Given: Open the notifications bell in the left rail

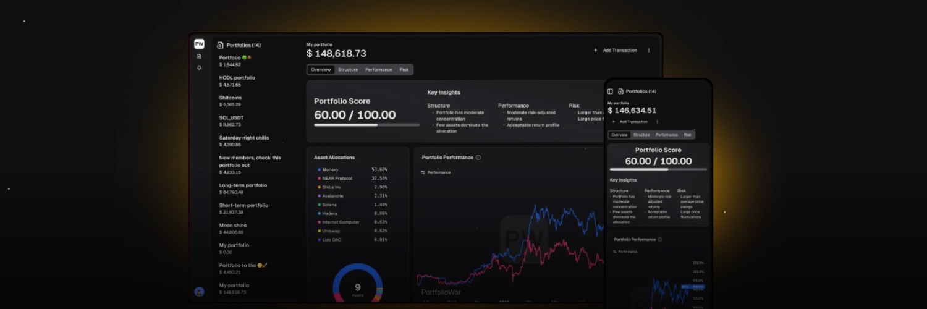Looking at the screenshot, I should 199,68.
